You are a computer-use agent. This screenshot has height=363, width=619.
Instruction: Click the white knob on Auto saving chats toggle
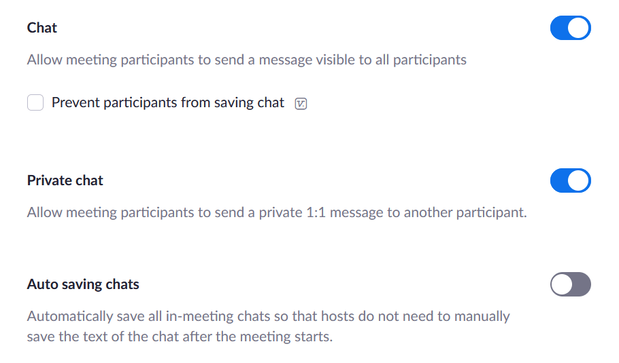pos(562,285)
